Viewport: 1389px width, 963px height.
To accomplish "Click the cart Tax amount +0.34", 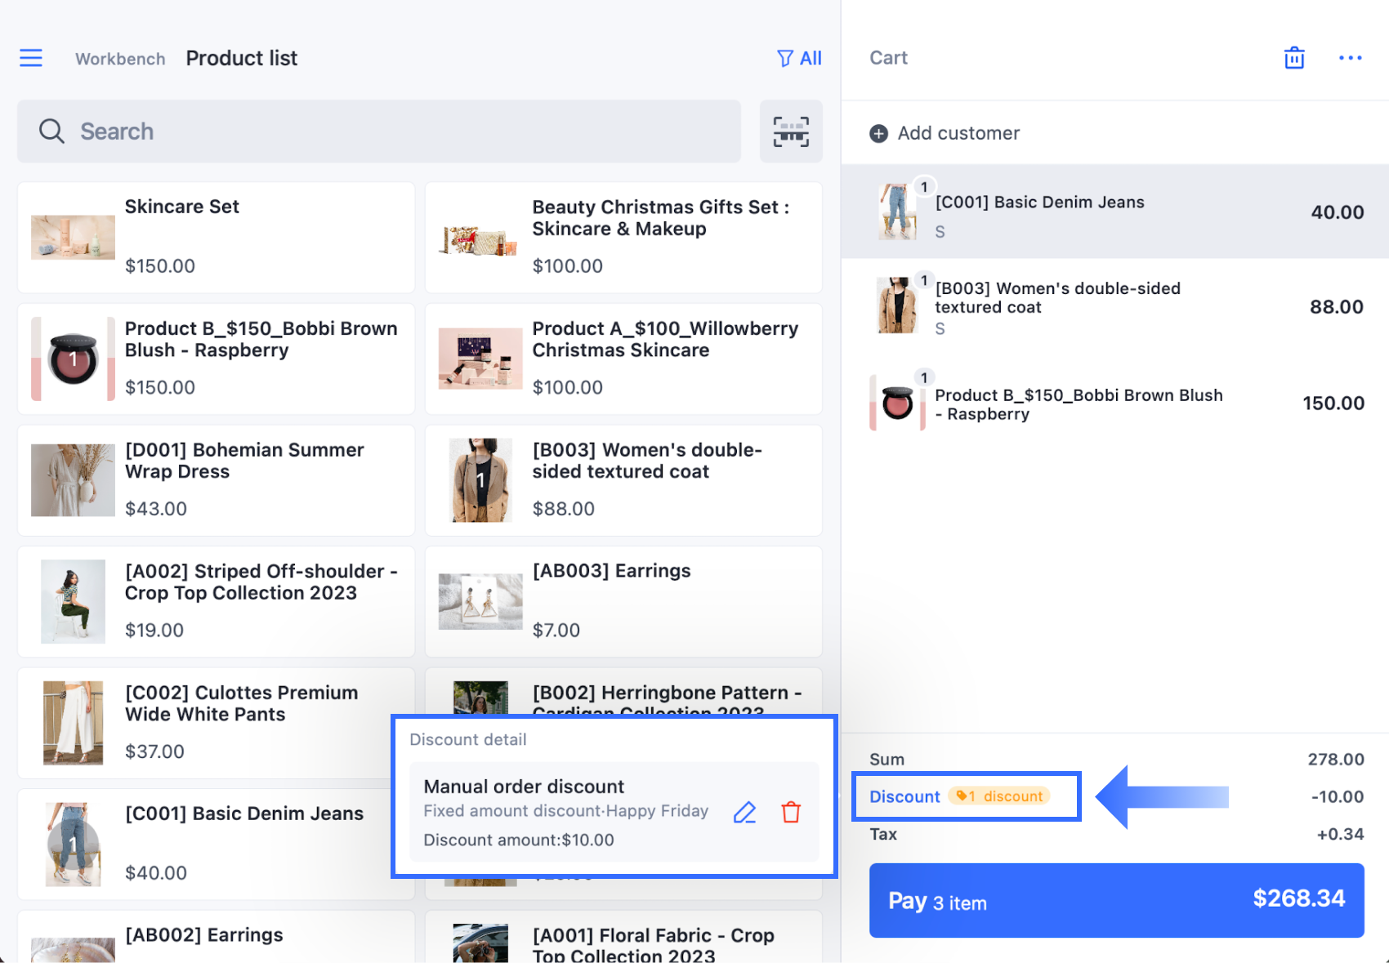I will click(1340, 834).
